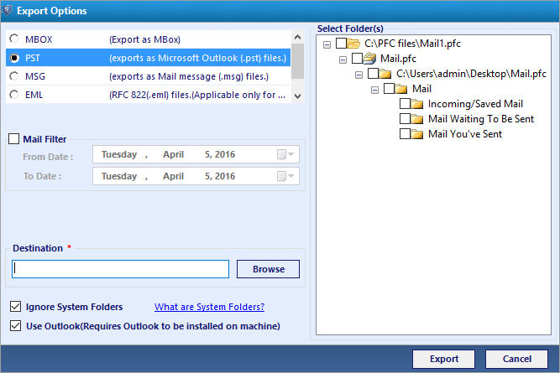The image size is (560, 373).
Task: Click the export type list scrollbar thumb
Action: click(297, 61)
